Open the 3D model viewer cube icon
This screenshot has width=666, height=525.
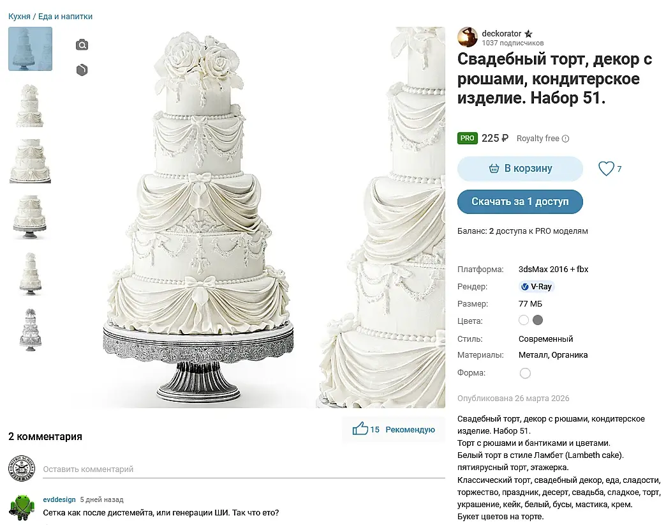coord(82,70)
